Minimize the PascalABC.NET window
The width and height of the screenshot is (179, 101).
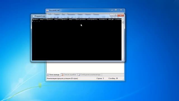tap(112, 10)
